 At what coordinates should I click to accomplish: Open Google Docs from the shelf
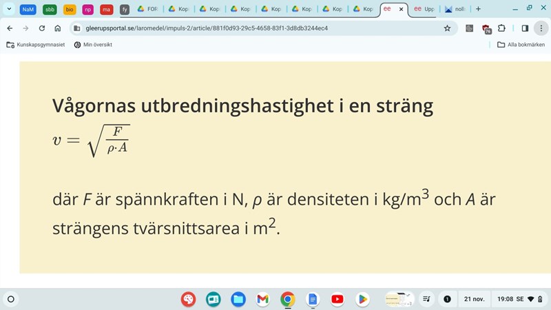click(312, 299)
